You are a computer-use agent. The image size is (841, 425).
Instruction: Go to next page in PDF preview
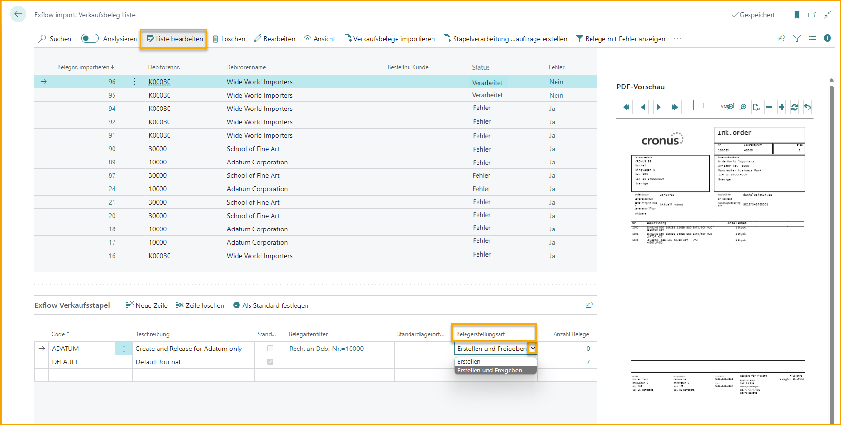coord(659,107)
